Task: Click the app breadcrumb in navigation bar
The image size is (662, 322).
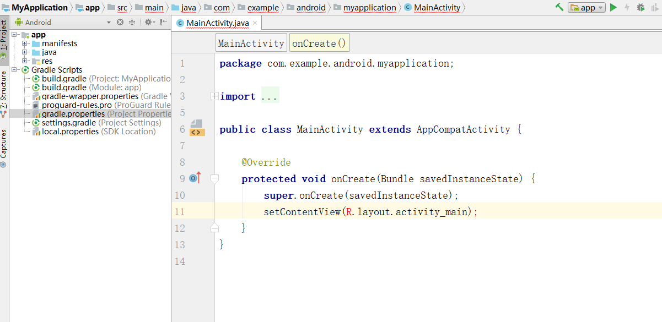Action: (x=88, y=8)
